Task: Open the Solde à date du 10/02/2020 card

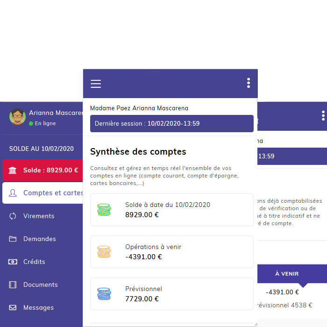Action: [171, 210]
